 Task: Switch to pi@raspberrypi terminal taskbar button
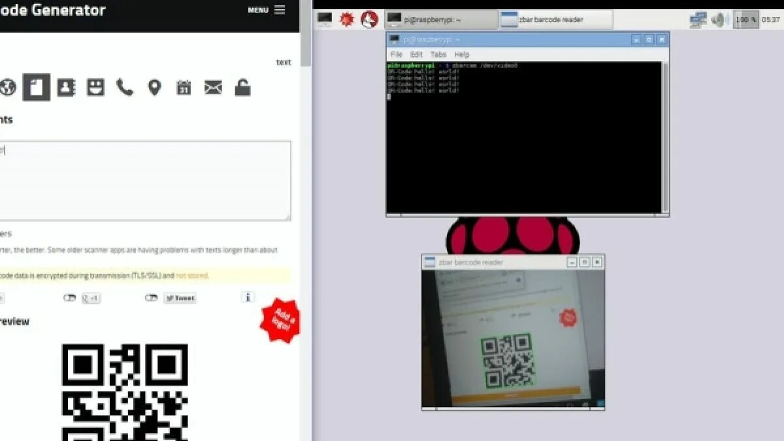click(x=441, y=20)
